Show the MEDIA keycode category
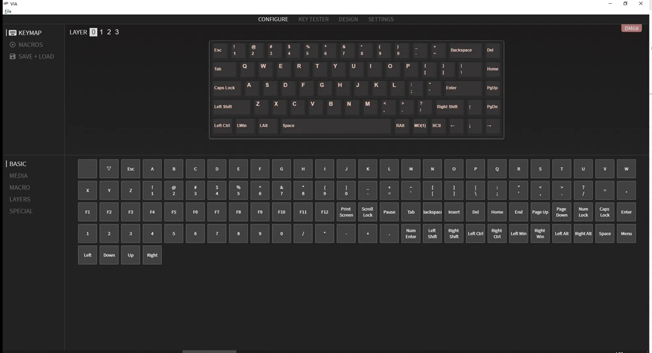Screen dimensions: 652x353 (18, 176)
